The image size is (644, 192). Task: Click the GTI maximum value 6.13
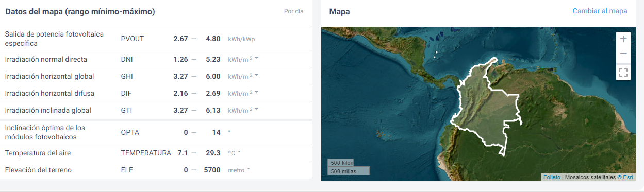(213, 110)
